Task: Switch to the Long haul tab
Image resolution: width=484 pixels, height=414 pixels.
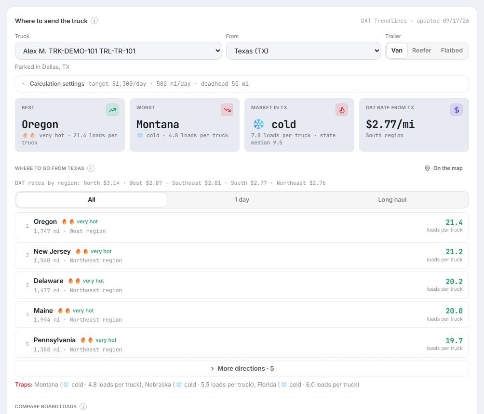Action: (x=392, y=200)
